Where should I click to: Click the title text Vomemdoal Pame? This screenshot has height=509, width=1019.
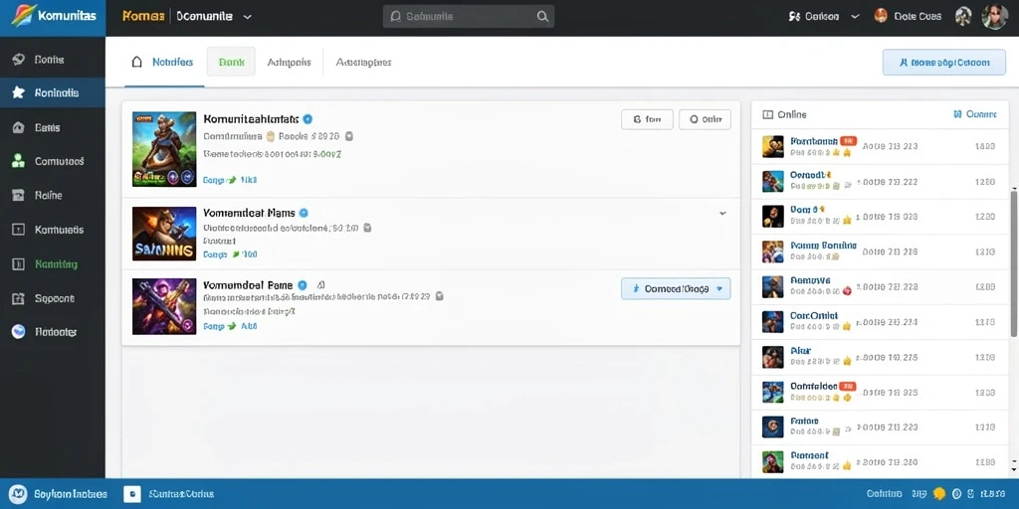coord(248,285)
